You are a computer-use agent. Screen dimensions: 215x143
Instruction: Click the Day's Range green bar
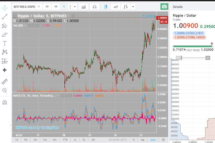point(193,46)
